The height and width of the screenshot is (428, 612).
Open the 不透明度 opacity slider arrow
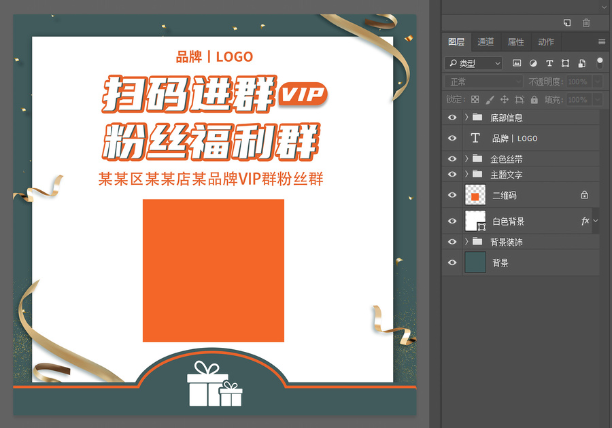coord(597,82)
